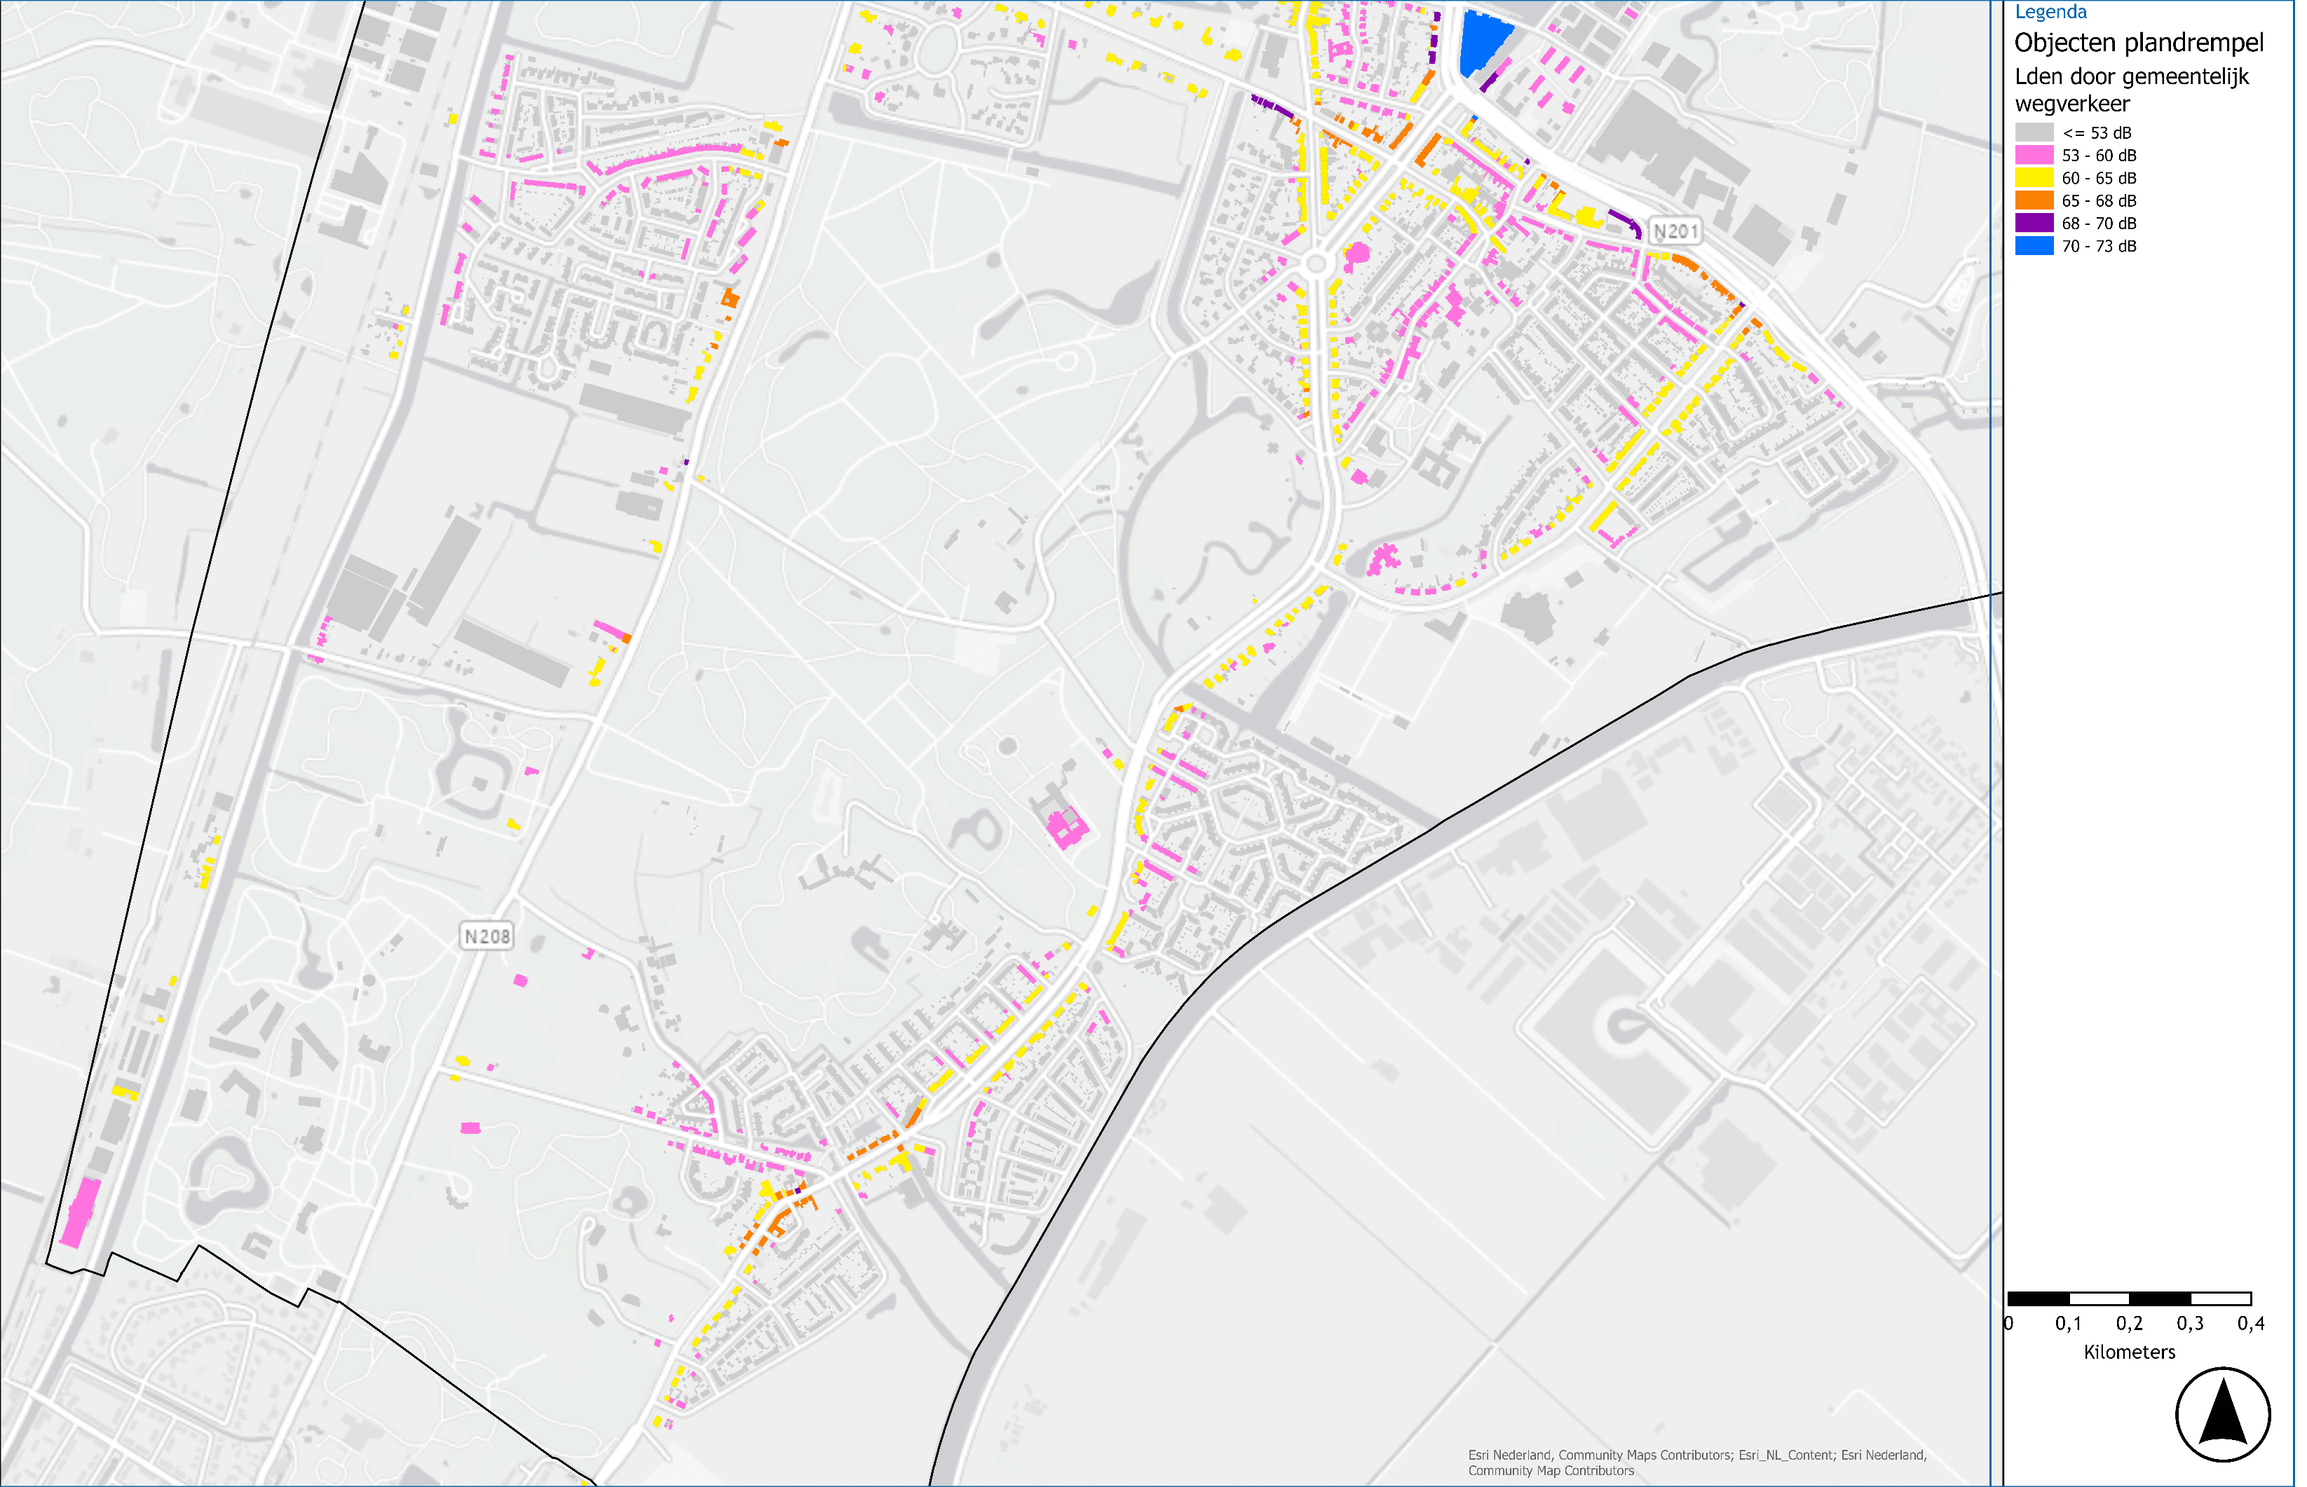
Task: Click the grey <= 53 dB legend swatch
Action: click(x=2034, y=132)
